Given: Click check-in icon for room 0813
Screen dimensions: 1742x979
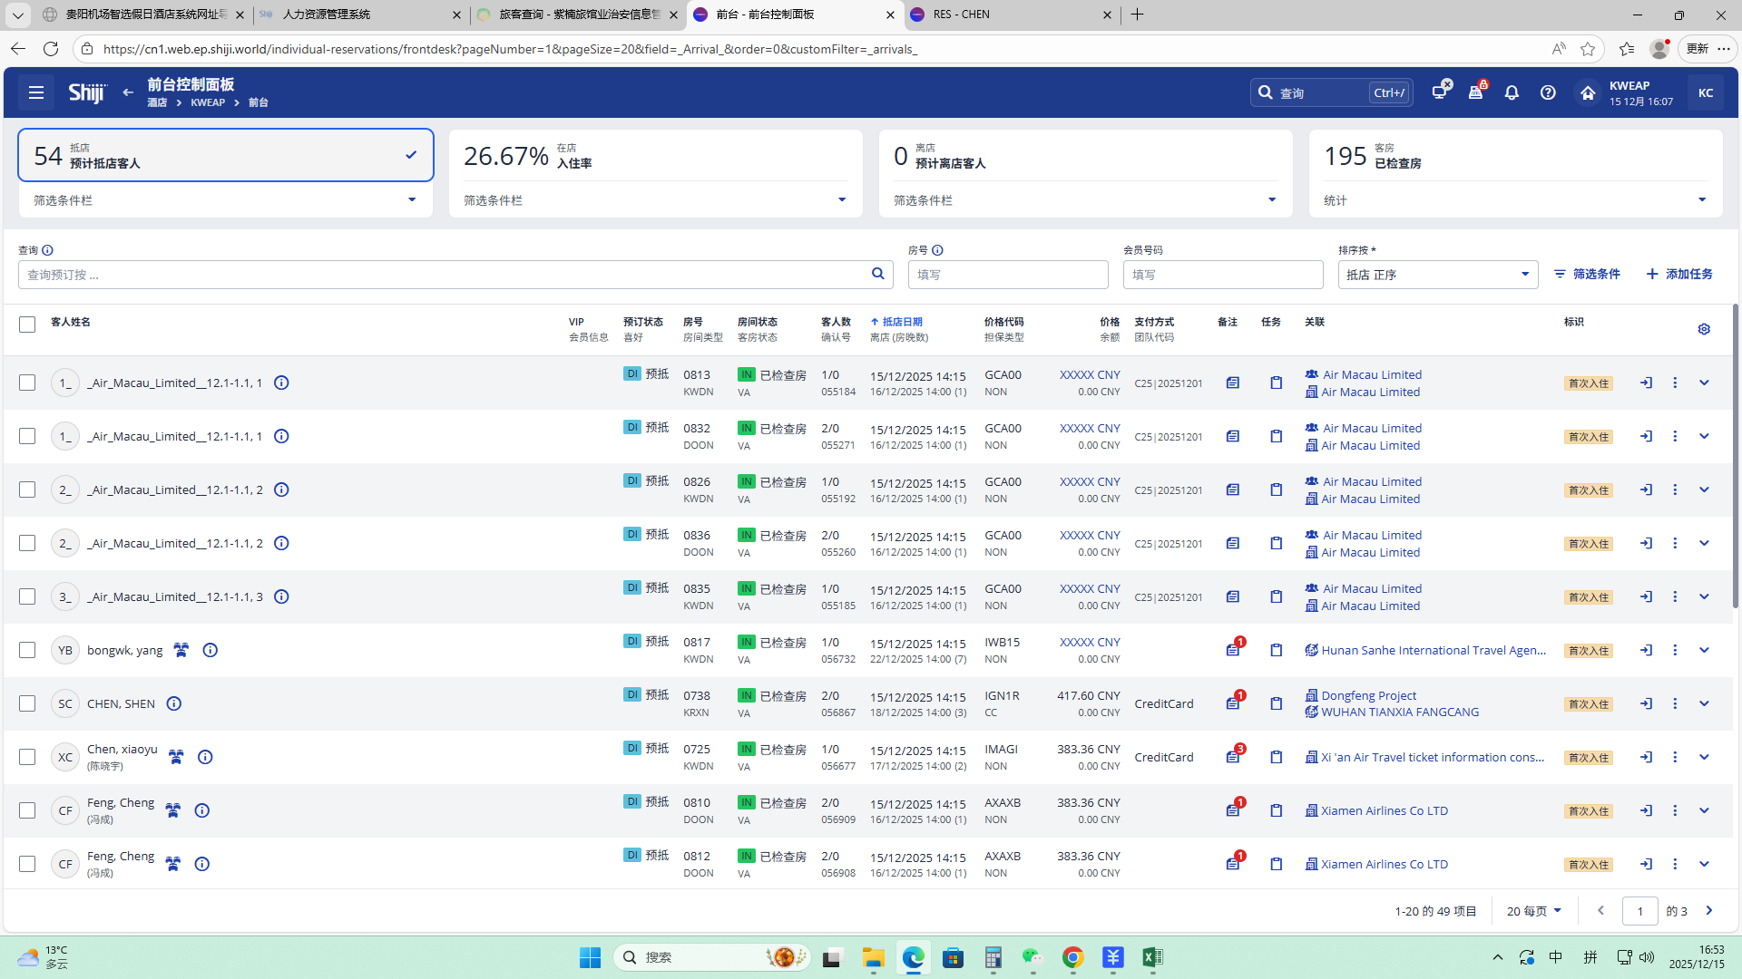Looking at the screenshot, I should tap(1646, 383).
